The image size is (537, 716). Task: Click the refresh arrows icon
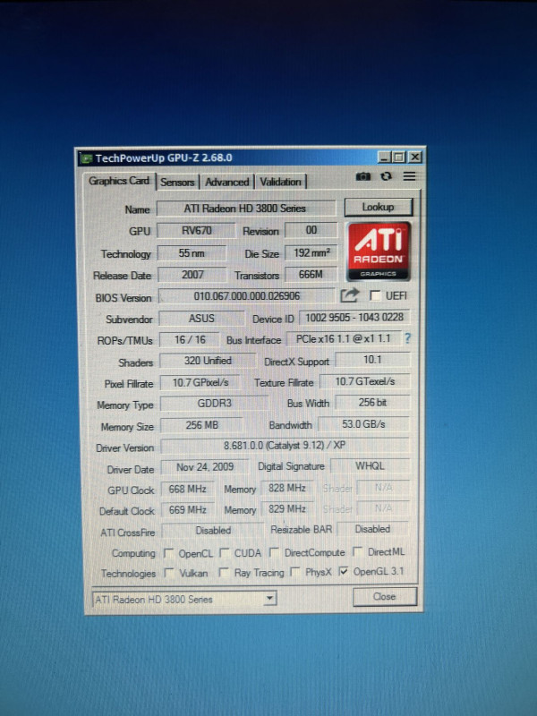pyautogui.click(x=387, y=176)
